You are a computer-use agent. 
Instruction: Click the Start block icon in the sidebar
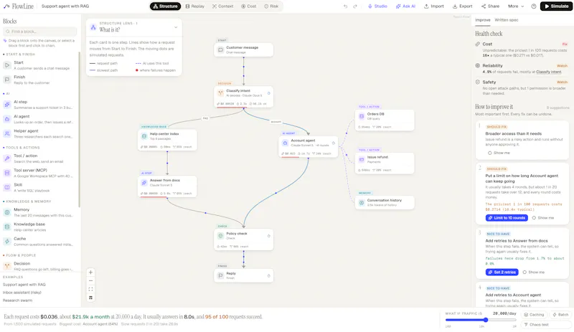[x=7, y=65]
